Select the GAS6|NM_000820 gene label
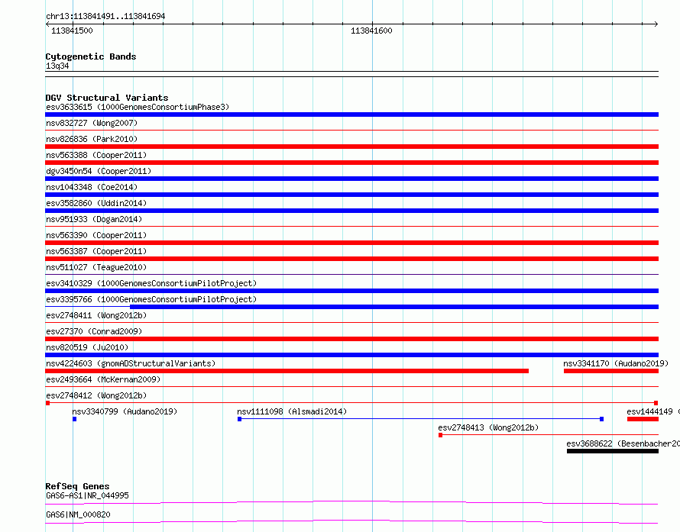Image resolution: width=680 pixels, height=532 pixels. (x=78, y=514)
